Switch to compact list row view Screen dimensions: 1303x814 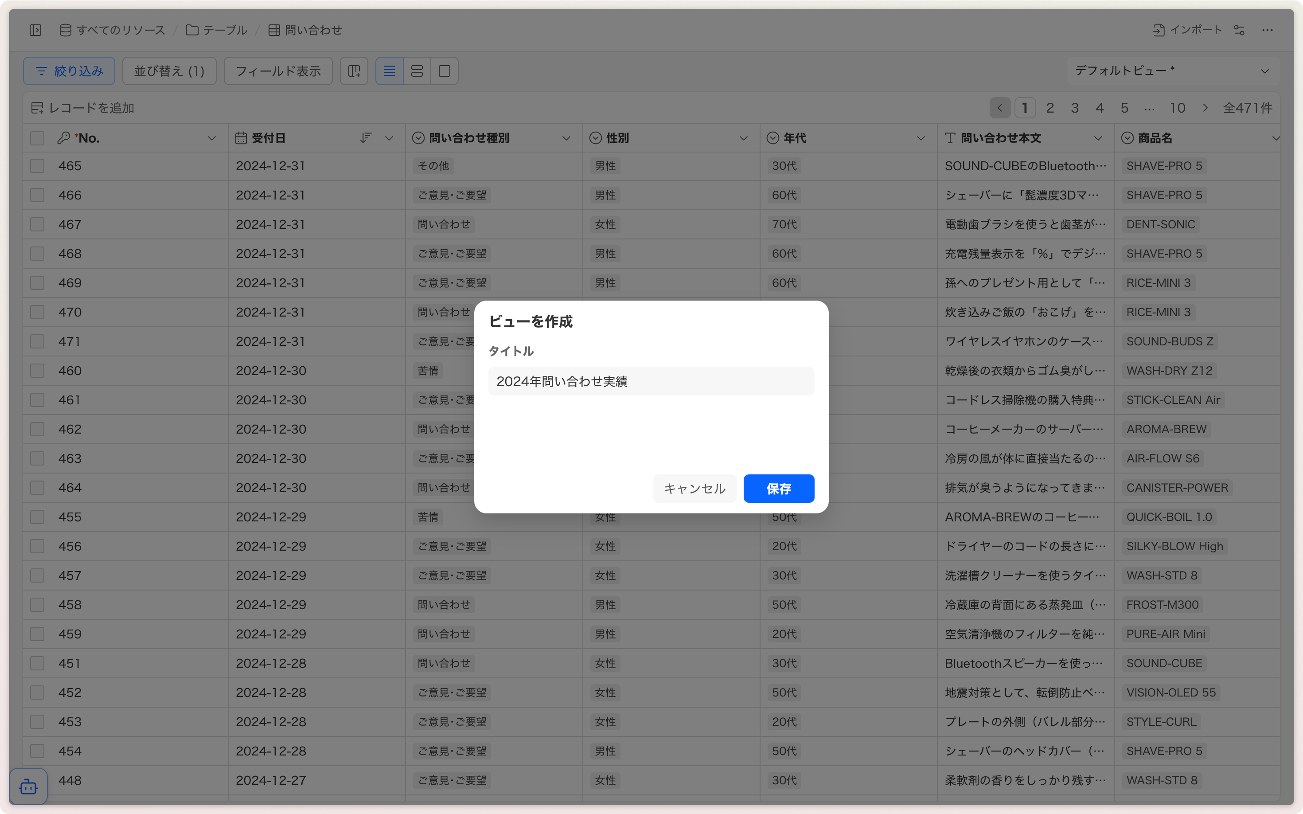tap(389, 71)
